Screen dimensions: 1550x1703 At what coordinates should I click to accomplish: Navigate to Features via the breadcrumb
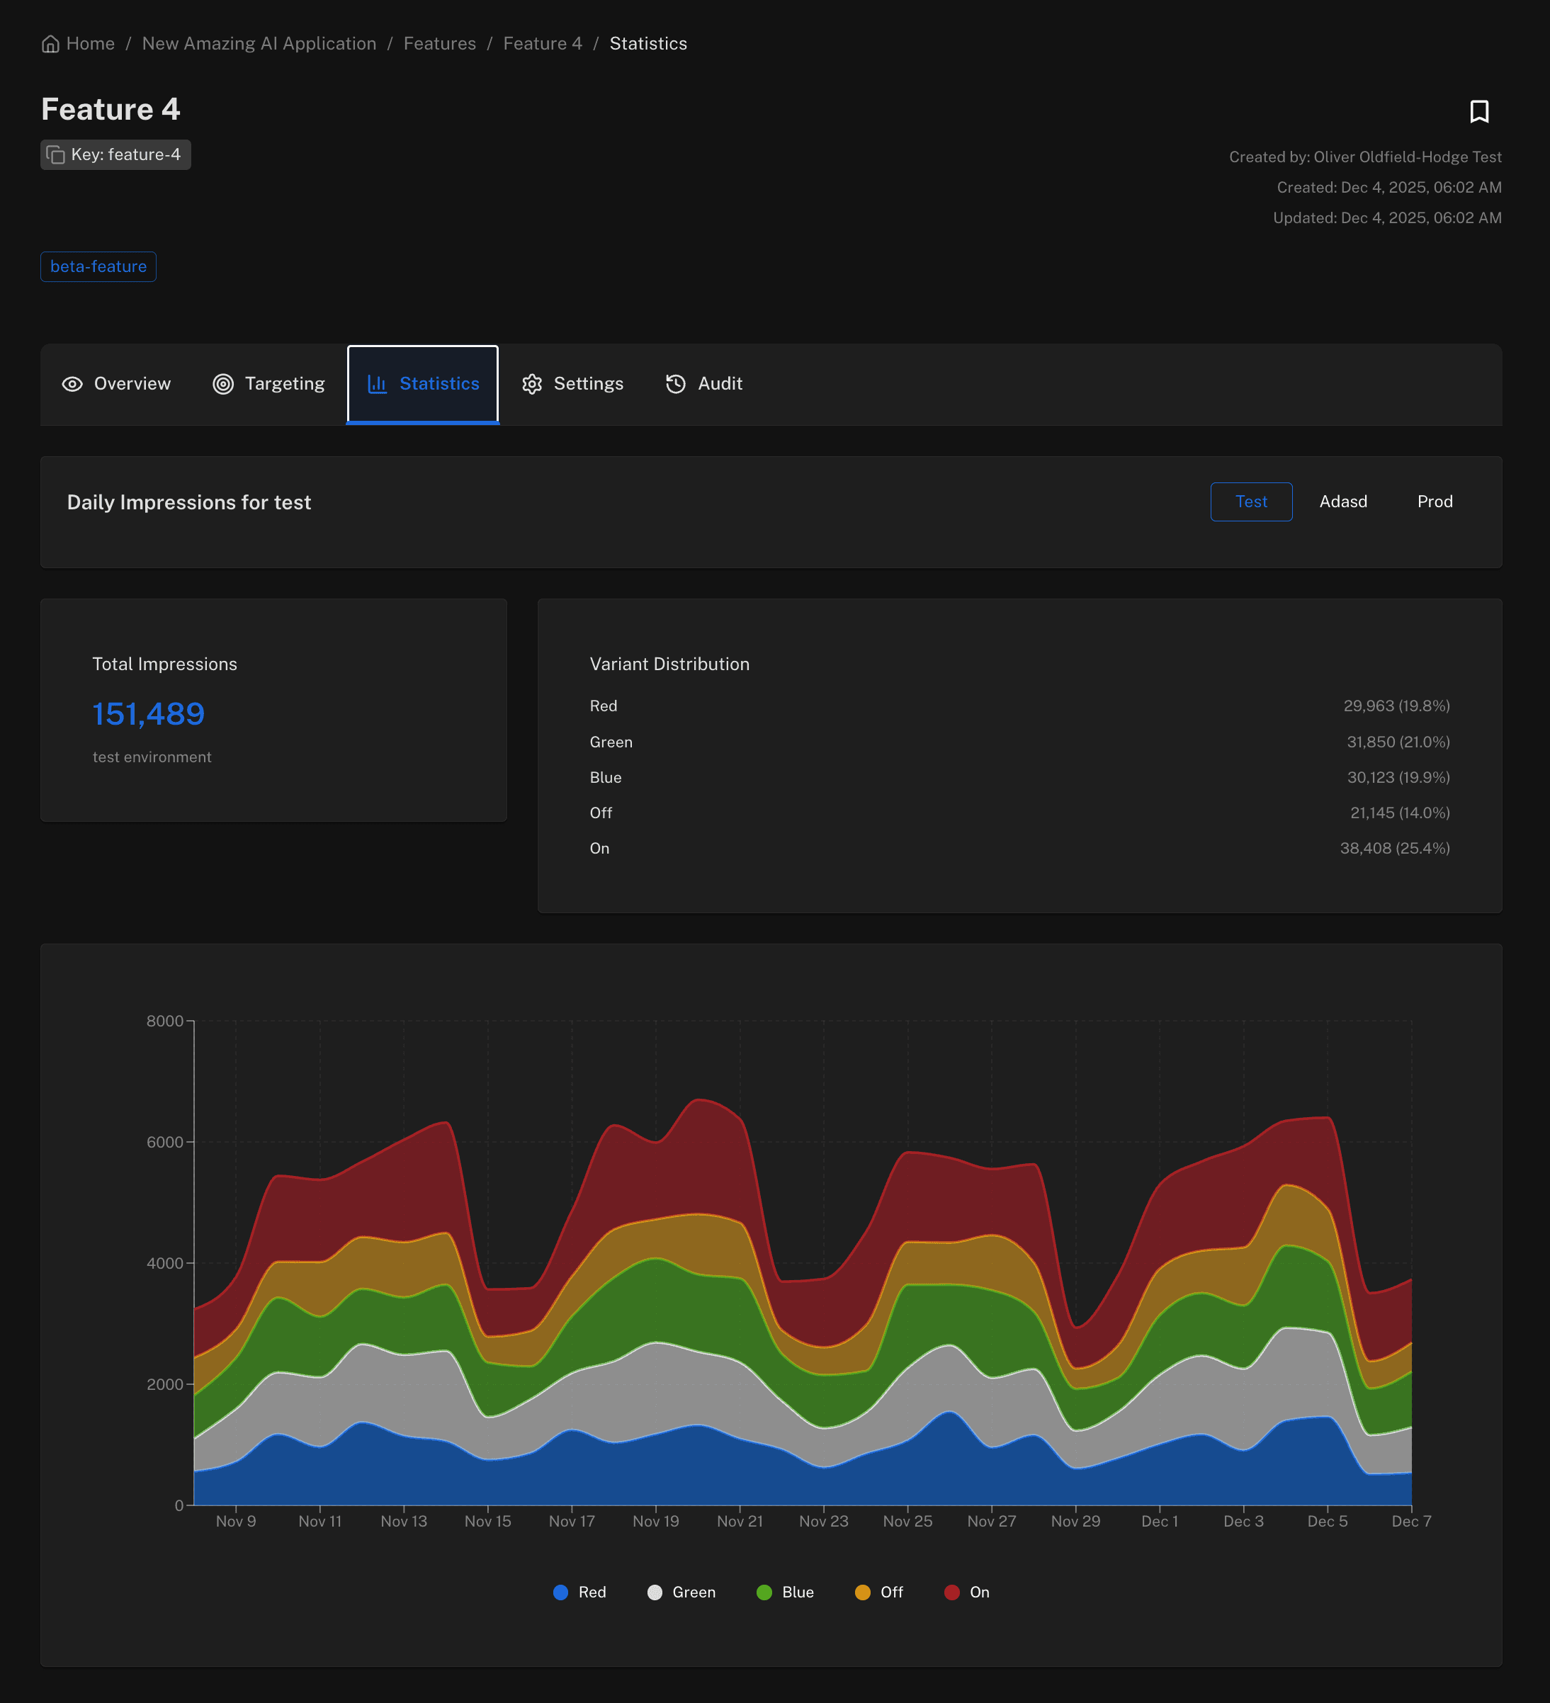439,43
